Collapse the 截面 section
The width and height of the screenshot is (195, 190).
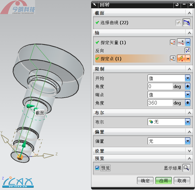(189, 13)
